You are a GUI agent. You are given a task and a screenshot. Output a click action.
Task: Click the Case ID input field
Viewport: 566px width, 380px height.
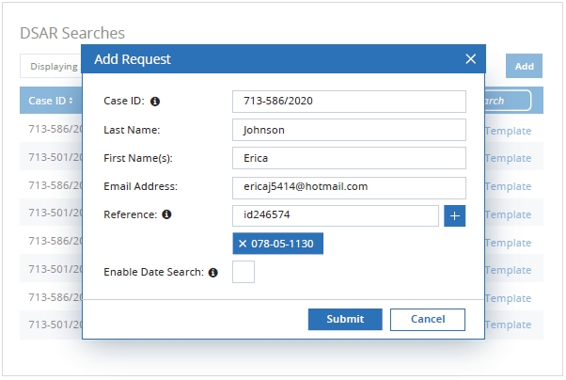point(349,102)
